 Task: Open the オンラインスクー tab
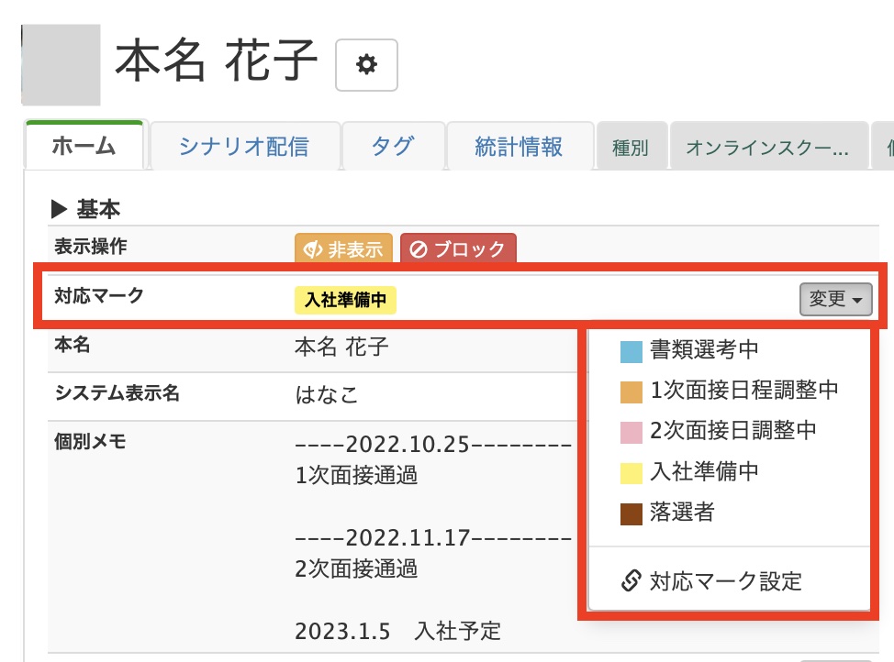pos(771,147)
